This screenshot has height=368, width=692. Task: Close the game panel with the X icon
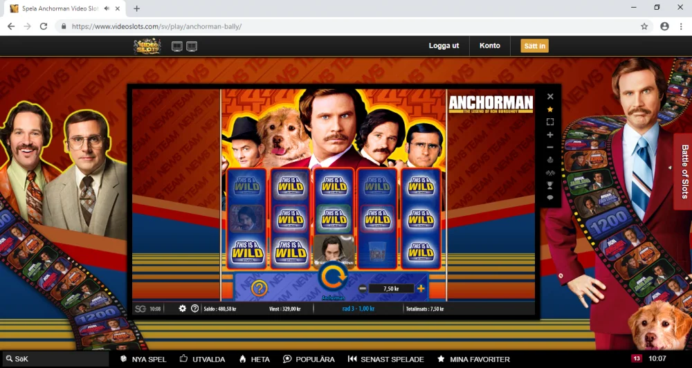550,96
